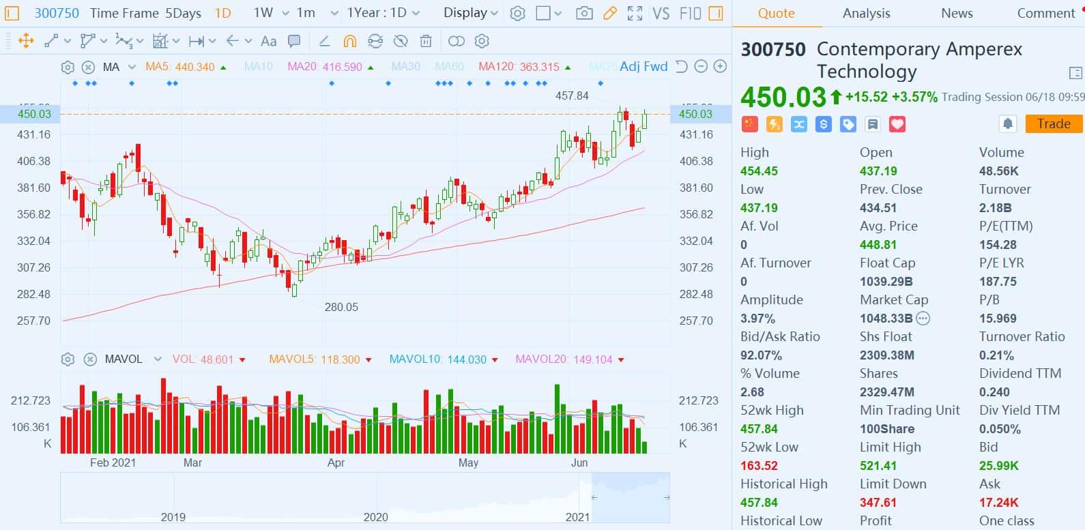The image size is (1085, 530).
Task: Open the News tab
Action: (957, 13)
